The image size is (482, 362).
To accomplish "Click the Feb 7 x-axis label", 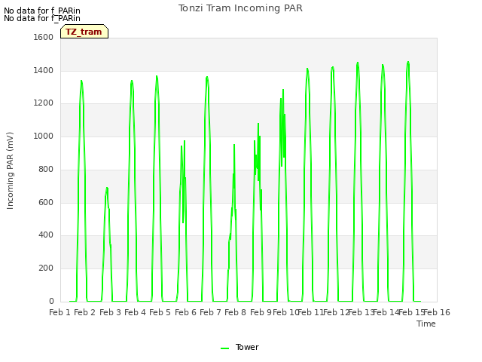I will (210, 312).
